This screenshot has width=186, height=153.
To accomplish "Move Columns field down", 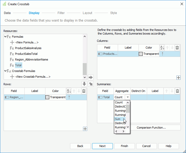I will coord(172,48).
